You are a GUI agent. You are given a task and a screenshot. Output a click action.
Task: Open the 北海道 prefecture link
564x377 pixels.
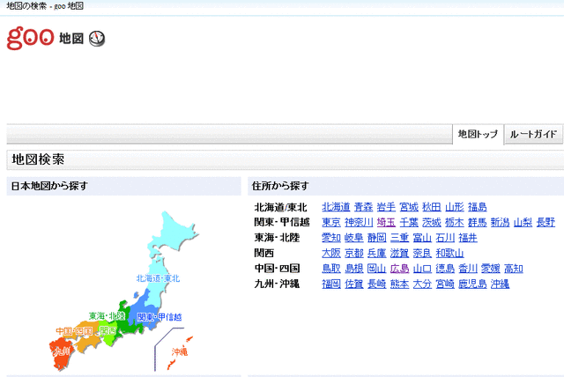336,207
